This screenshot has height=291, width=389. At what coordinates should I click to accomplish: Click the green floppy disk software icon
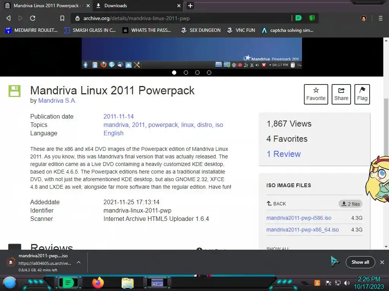point(14,91)
